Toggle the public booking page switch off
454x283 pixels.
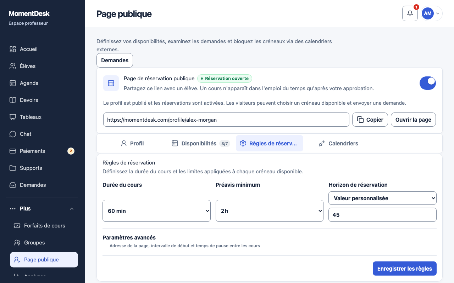428,83
